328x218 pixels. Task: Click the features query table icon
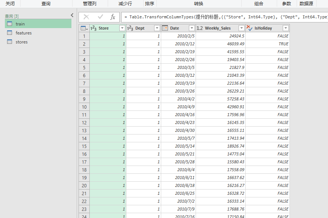(x=9, y=33)
